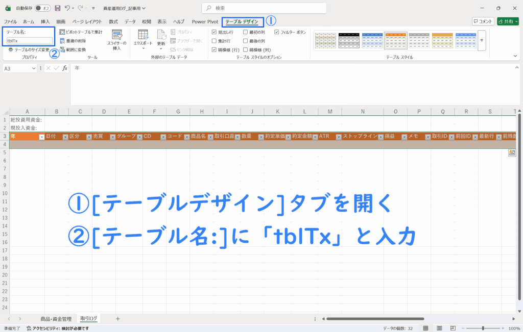Viewport: 523px width, 332px height.
Task: Open the エクスポート export dropdown
Action: [x=143, y=39]
